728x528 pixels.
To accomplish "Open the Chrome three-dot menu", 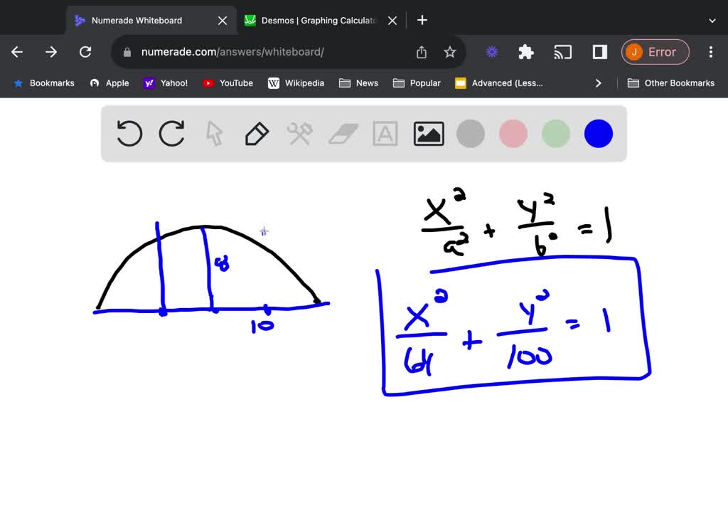I will [x=710, y=52].
